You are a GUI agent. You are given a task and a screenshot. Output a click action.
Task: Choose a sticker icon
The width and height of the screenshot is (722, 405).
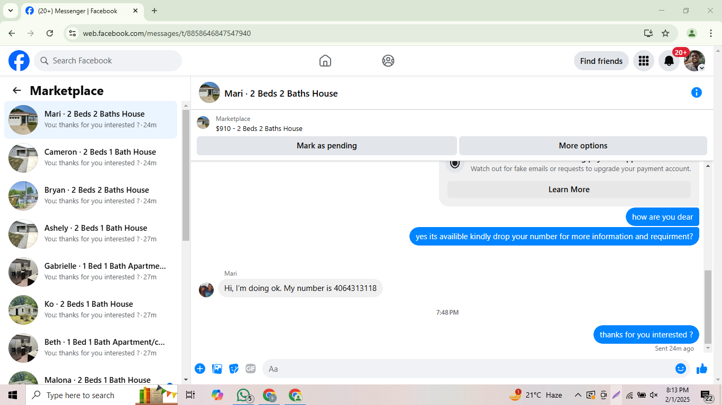[234, 369]
